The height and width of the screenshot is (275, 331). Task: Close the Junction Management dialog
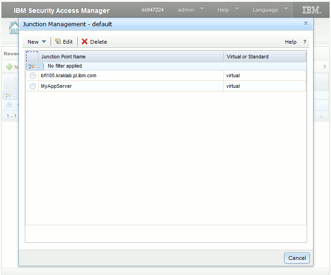point(306,23)
